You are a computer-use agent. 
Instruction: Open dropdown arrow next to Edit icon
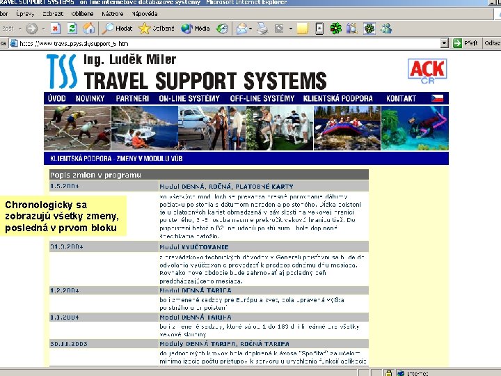[x=290, y=29]
